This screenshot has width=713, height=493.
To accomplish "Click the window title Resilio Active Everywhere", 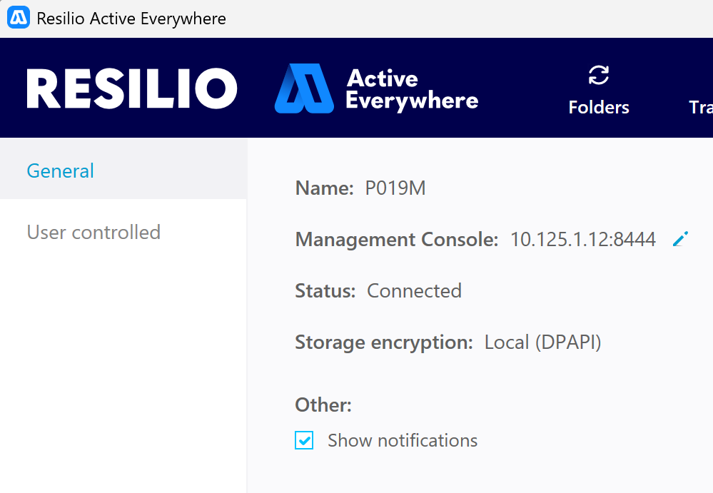I will 131,19.
